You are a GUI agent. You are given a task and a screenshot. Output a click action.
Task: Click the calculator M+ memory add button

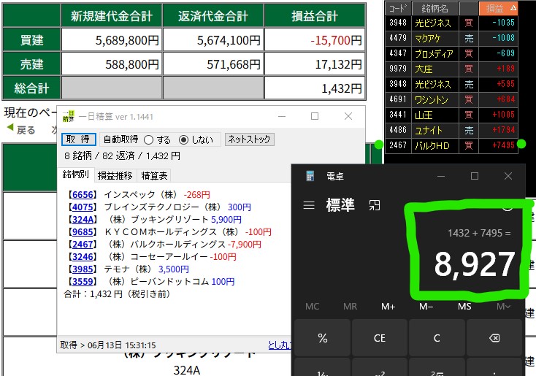point(388,306)
